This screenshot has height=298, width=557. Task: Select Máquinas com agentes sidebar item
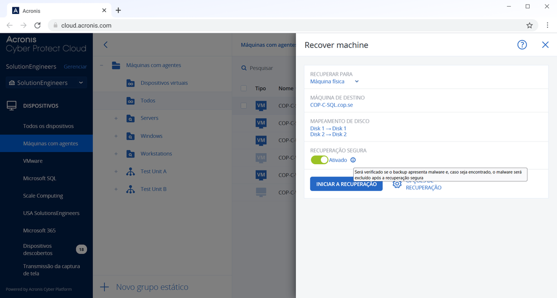pos(46,144)
